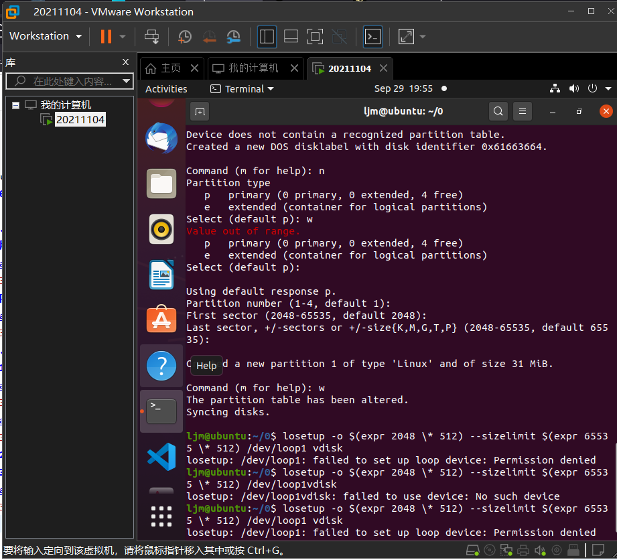Click the network adapter status icon

506,550
